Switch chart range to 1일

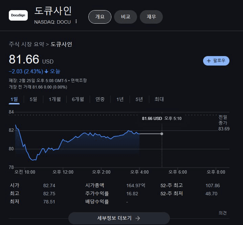14,99
